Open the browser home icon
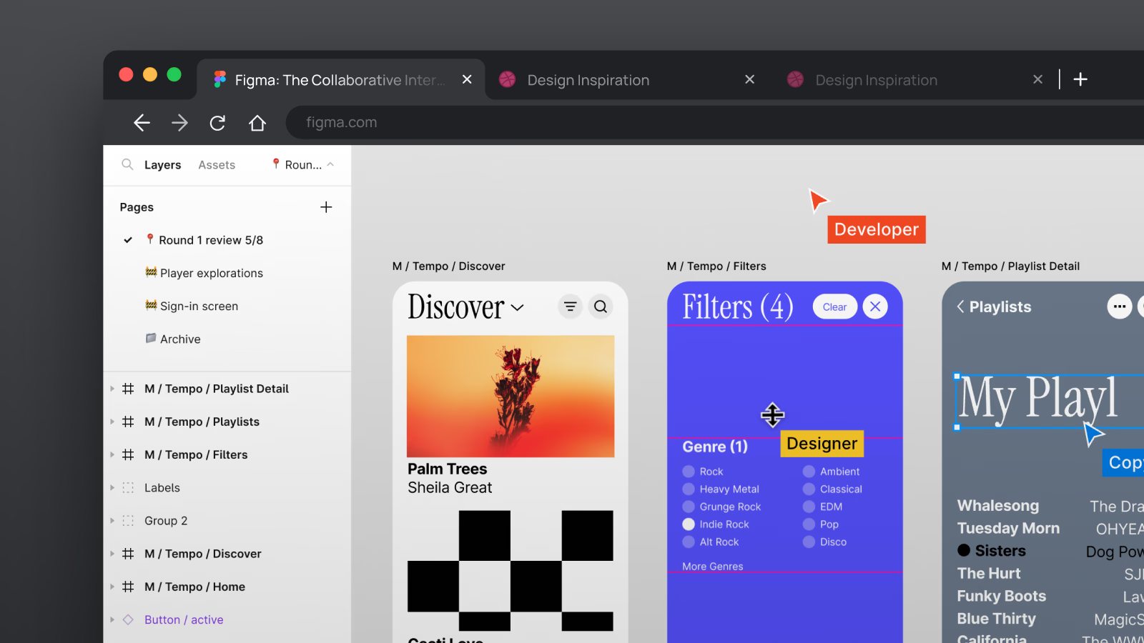The height and width of the screenshot is (643, 1144). click(257, 123)
